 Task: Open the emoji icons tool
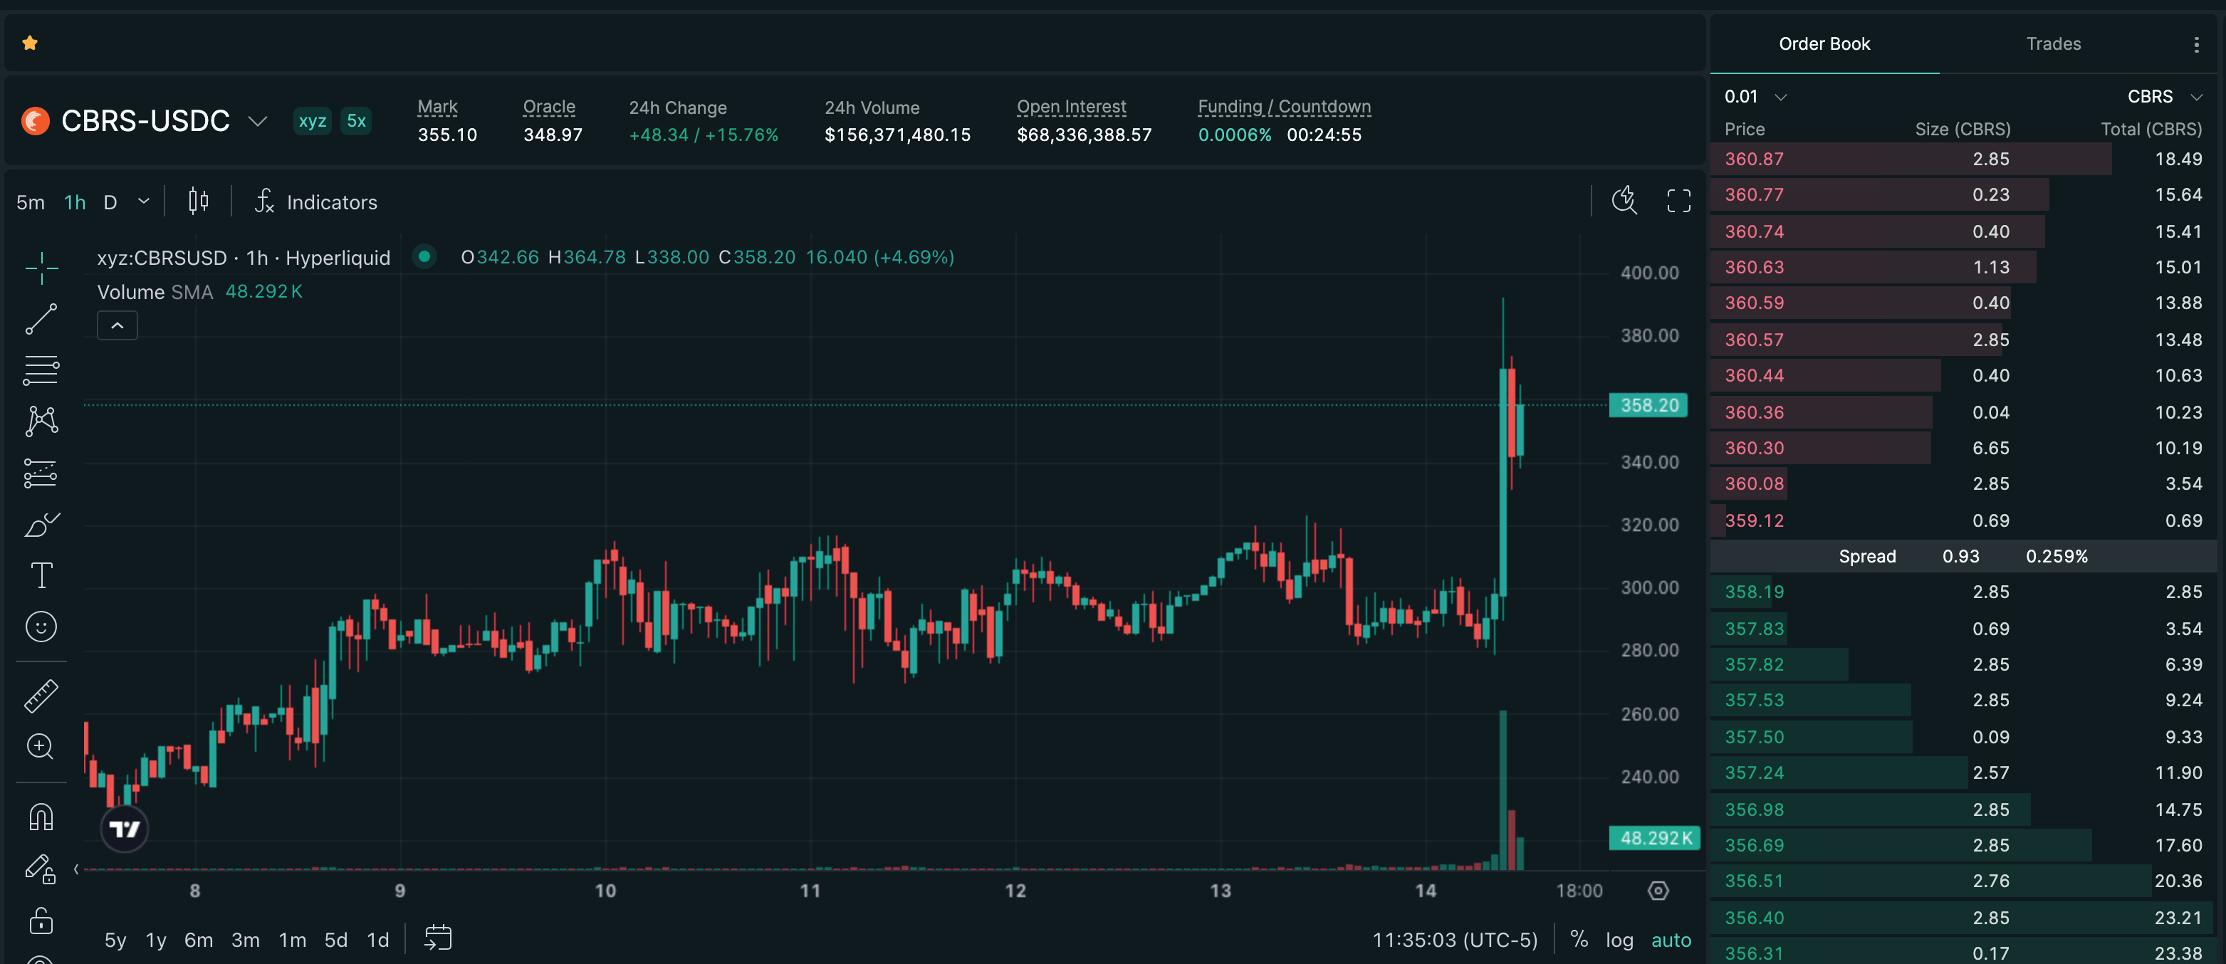[x=41, y=627]
